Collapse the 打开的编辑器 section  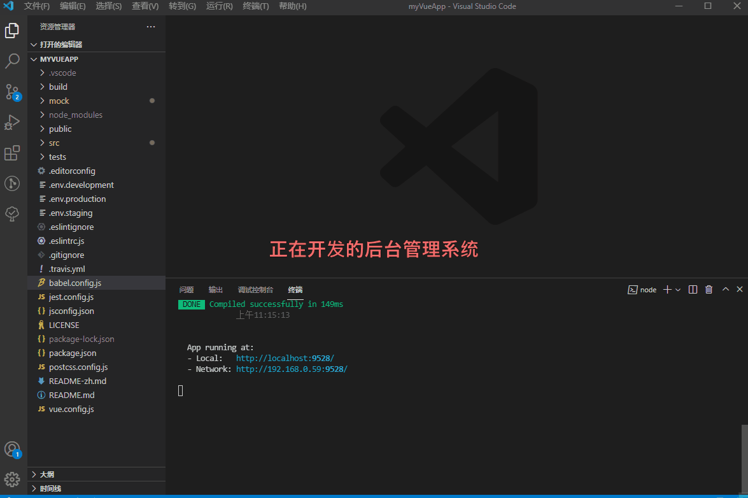coord(33,44)
